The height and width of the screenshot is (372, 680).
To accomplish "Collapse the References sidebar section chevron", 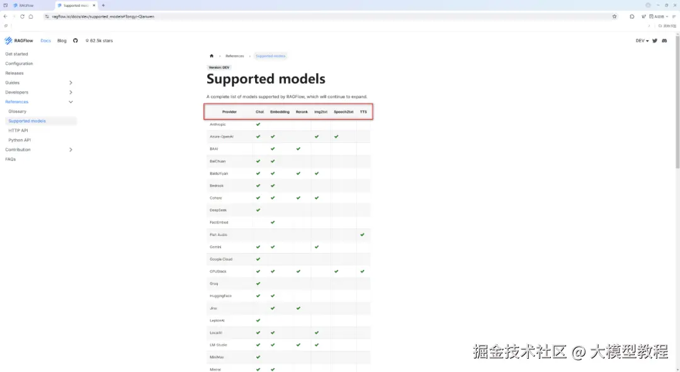I will (71, 102).
